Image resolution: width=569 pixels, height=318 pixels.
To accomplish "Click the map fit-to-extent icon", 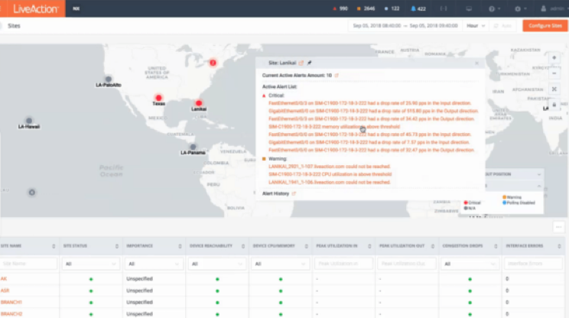I will tap(554, 88).
